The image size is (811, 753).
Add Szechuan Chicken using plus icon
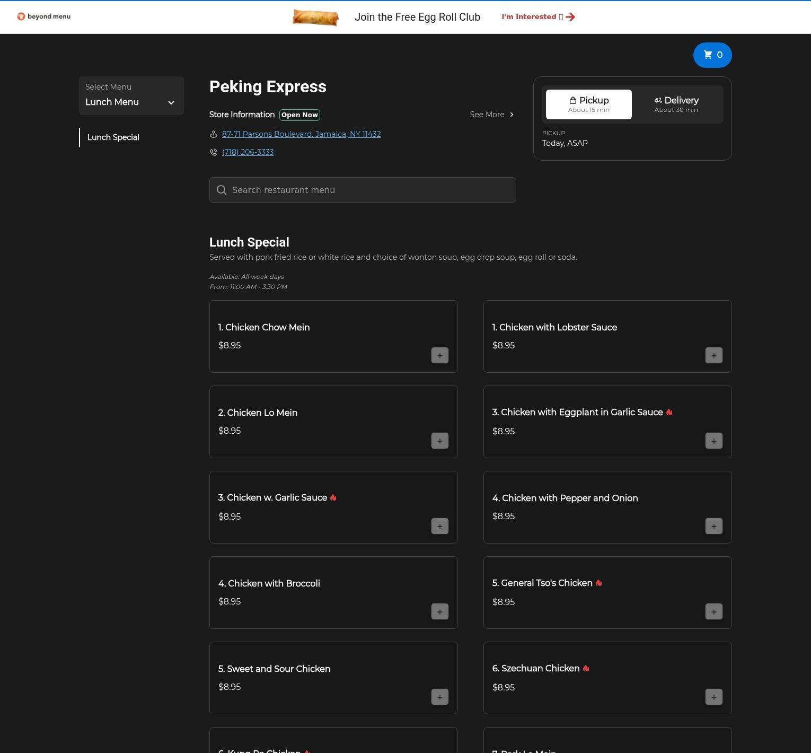(x=713, y=697)
